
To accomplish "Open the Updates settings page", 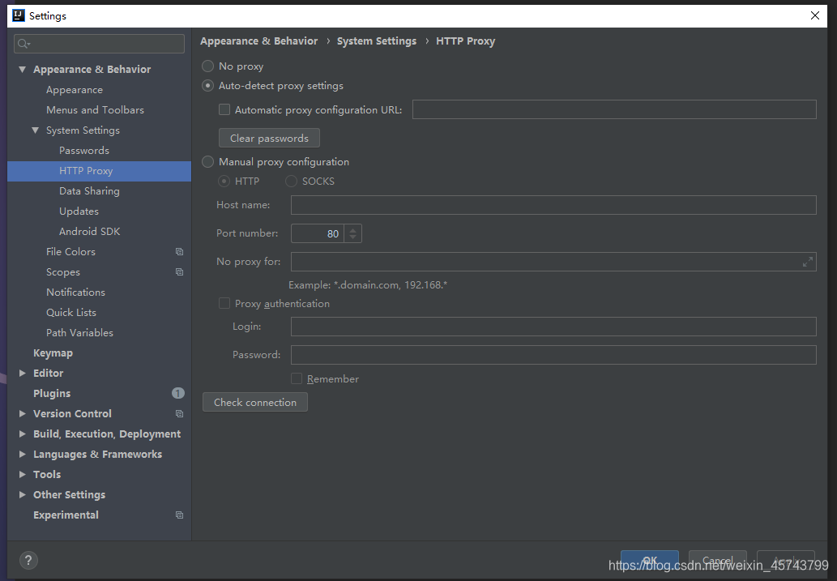I will coord(79,211).
